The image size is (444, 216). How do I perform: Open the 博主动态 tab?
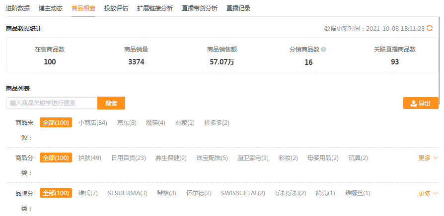(x=50, y=8)
